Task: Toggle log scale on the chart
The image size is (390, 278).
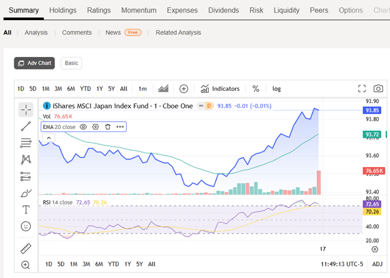Action: (x=276, y=89)
